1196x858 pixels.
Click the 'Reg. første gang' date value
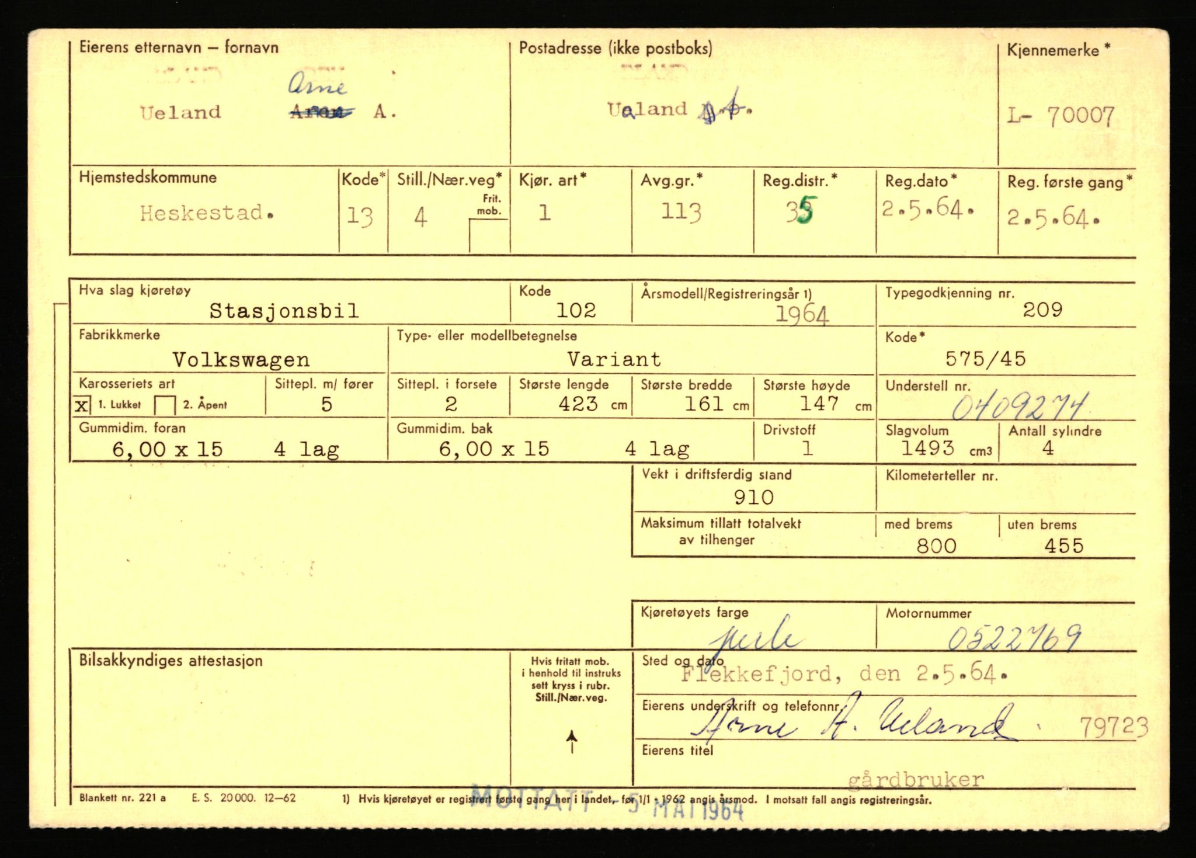click(x=1053, y=217)
